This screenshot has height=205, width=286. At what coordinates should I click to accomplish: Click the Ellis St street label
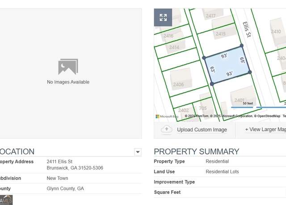pyautogui.click(x=248, y=30)
